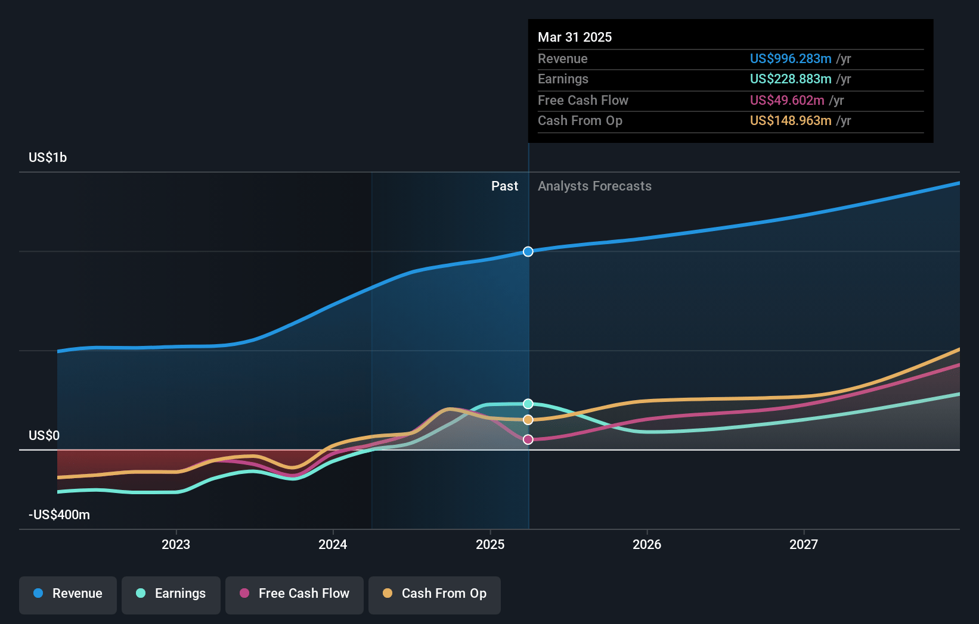Click the teal Earnings legend dot

click(141, 593)
